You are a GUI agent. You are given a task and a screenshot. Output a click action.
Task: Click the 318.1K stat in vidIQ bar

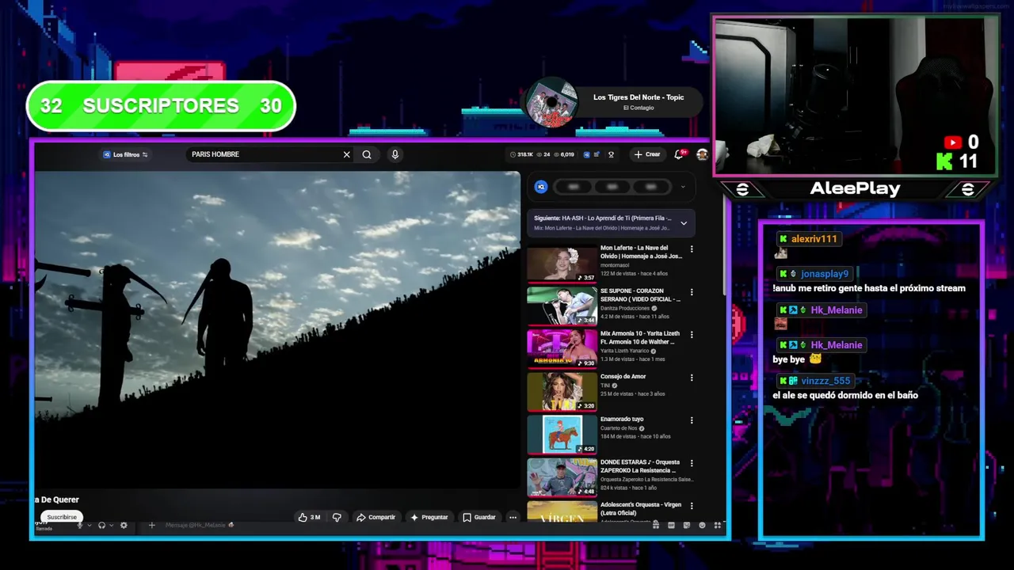522,154
